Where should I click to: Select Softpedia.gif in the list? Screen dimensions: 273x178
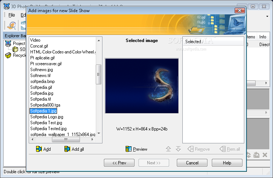click(x=41, y=87)
